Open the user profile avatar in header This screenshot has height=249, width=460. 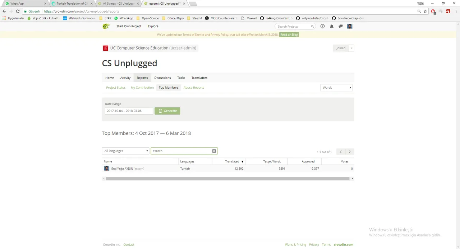[x=350, y=26]
